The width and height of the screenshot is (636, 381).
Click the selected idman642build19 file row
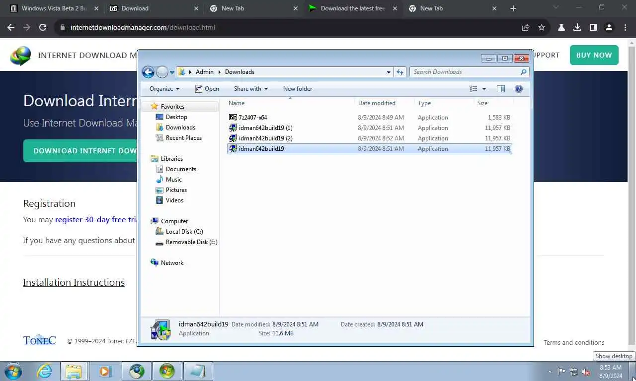[370, 149]
